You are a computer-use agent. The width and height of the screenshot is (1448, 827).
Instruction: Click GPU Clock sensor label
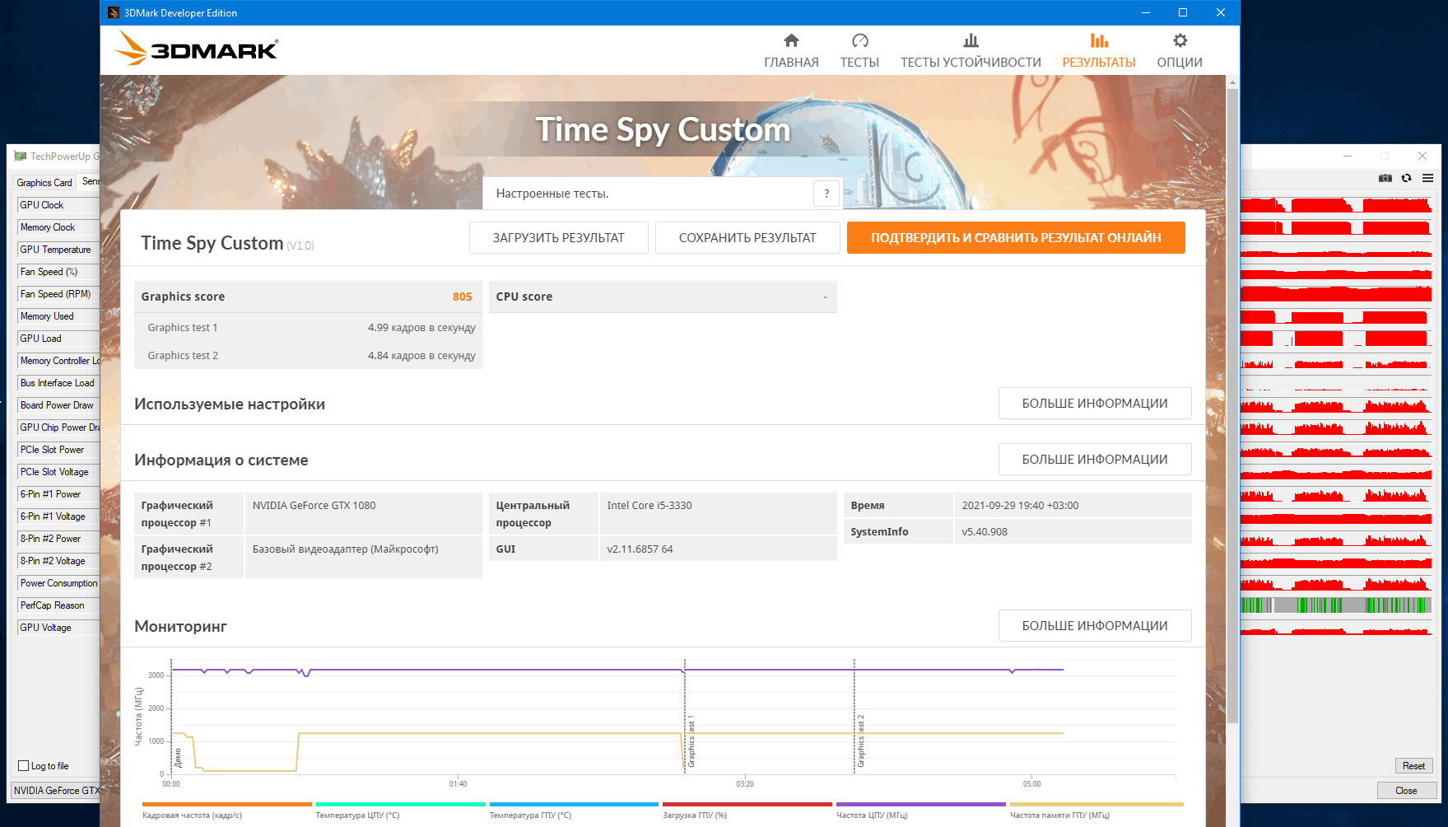point(58,205)
